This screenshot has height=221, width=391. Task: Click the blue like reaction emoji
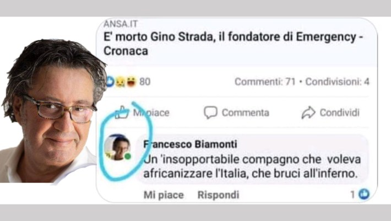110,82
